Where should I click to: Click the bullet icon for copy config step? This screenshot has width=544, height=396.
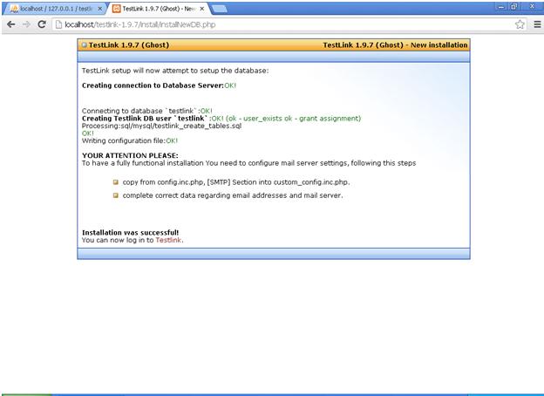116,181
